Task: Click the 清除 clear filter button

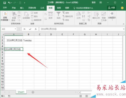Action: tap(66, 13)
